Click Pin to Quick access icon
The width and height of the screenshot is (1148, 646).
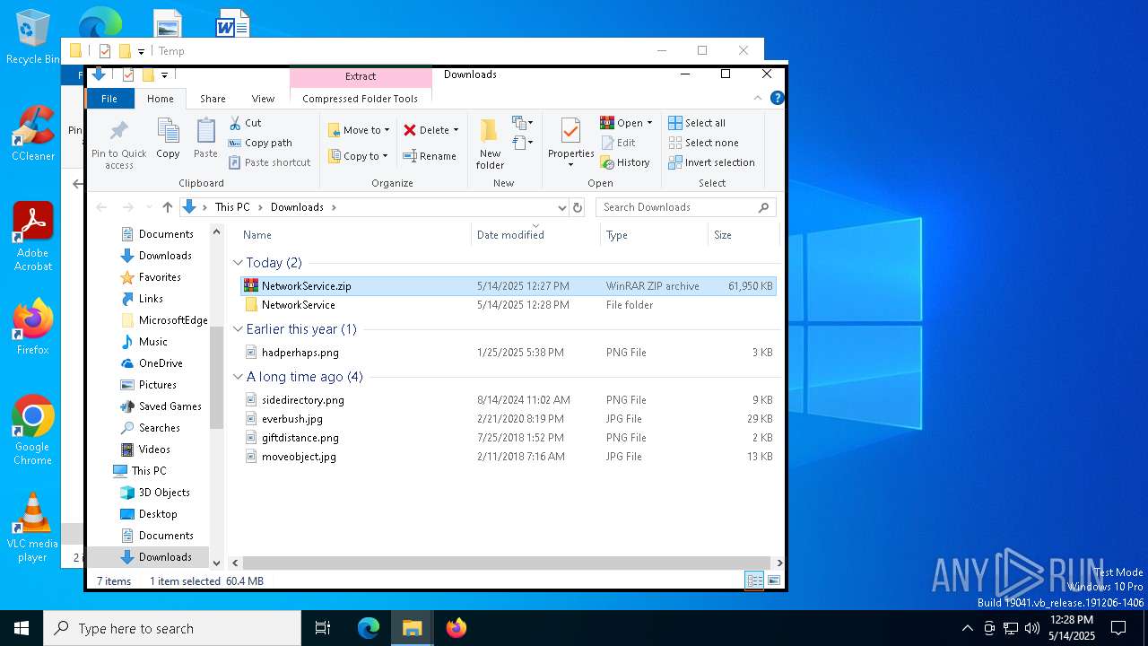pos(118,144)
